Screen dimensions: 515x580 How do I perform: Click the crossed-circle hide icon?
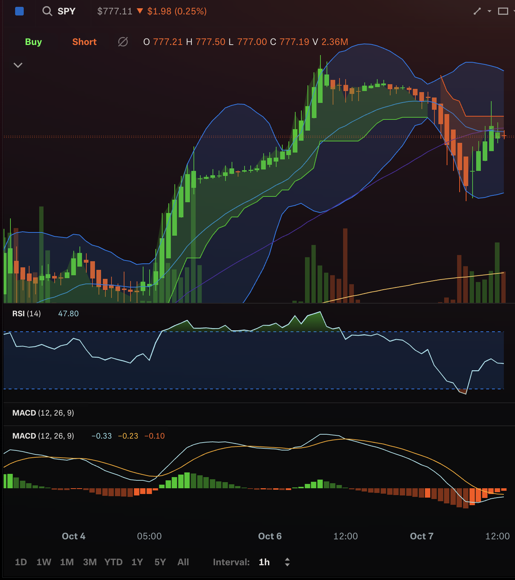[x=123, y=42]
